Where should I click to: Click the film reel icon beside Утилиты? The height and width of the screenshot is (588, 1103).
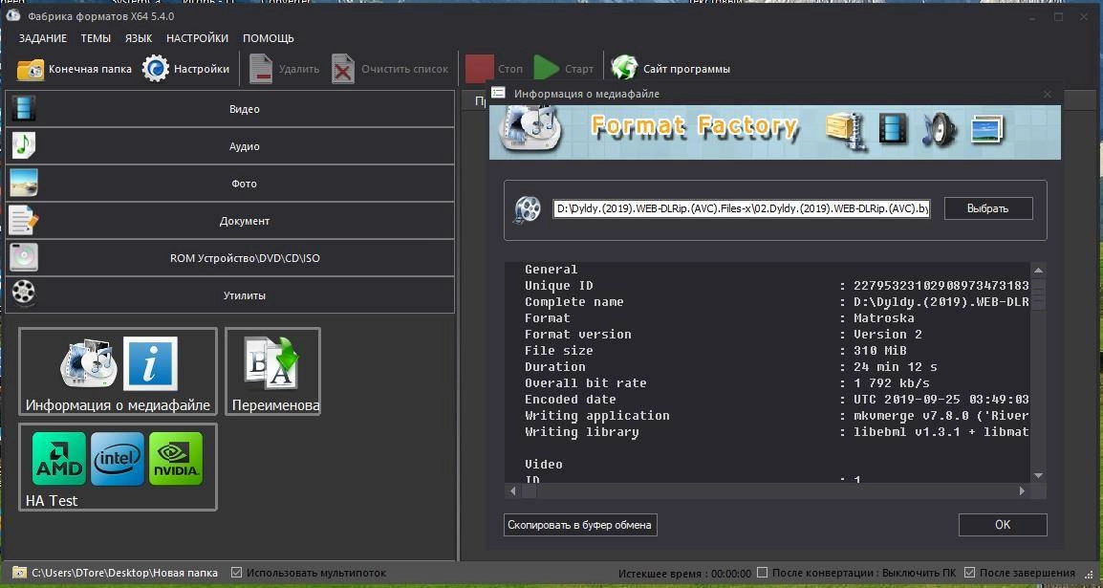tap(24, 293)
